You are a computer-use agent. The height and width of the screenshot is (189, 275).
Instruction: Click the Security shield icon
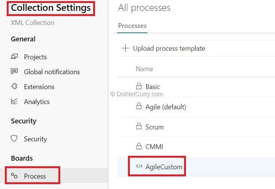pos(15,139)
